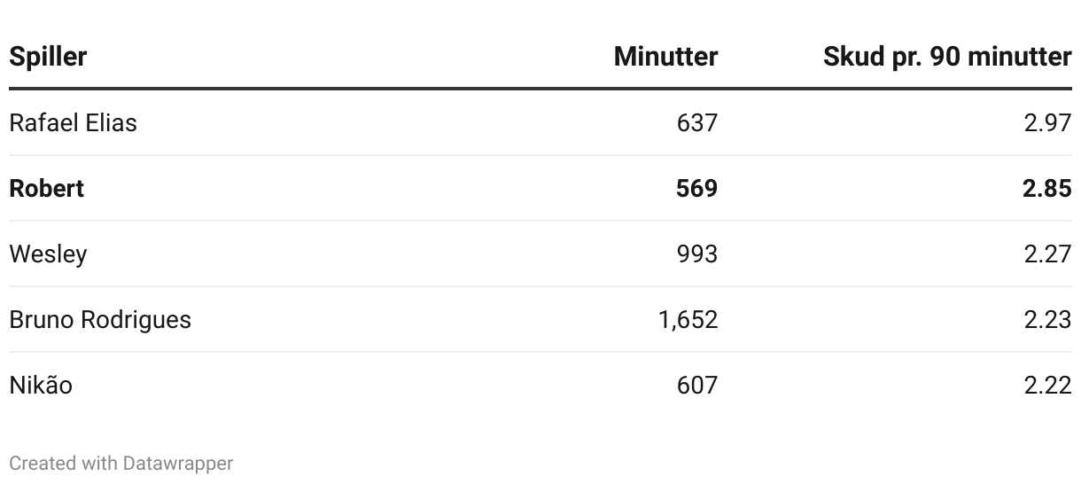The image size is (1081, 484).
Task: Click the 2.23 shots value
Action: (x=1048, y=319)
